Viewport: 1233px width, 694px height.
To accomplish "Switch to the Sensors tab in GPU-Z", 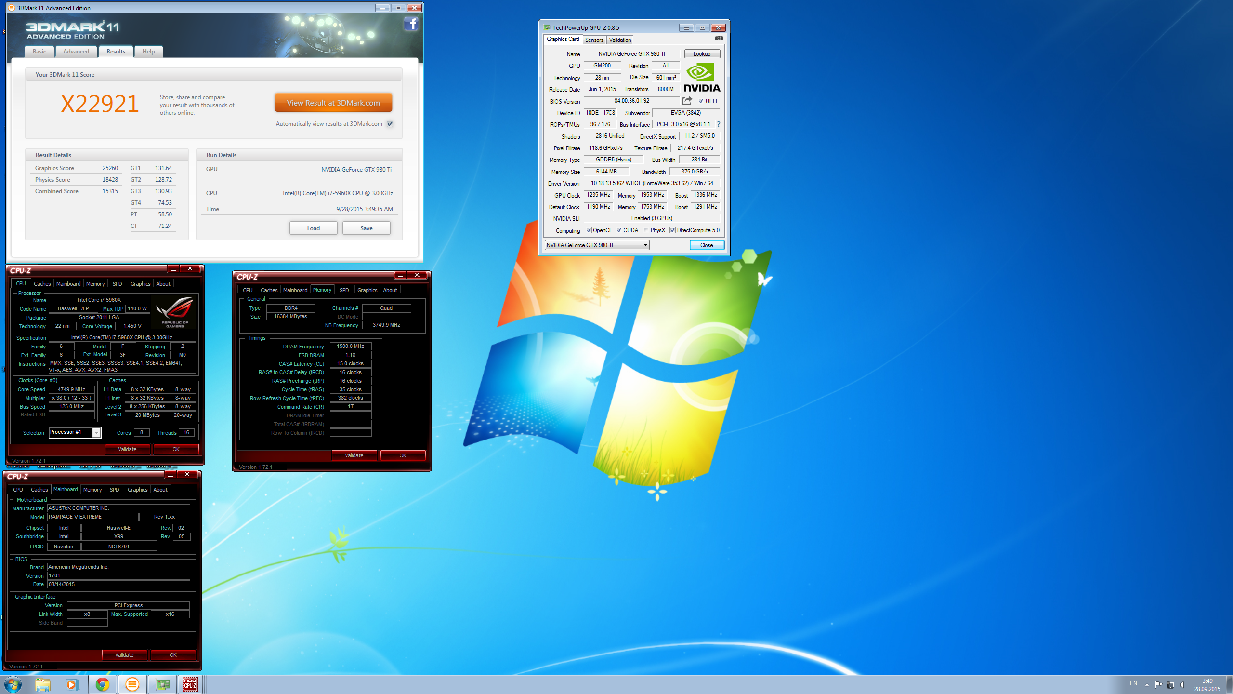I will tap(594, 40).
